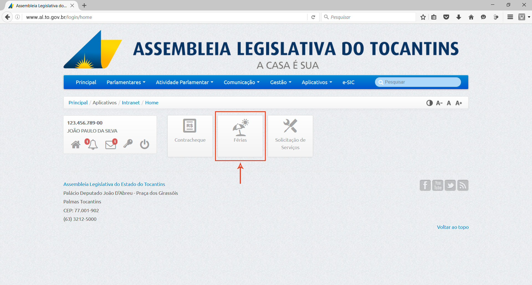The width and height of the screenshot is (532, 285).
Task: Decrease font size with A- button
Action: (x=439, y=103)
